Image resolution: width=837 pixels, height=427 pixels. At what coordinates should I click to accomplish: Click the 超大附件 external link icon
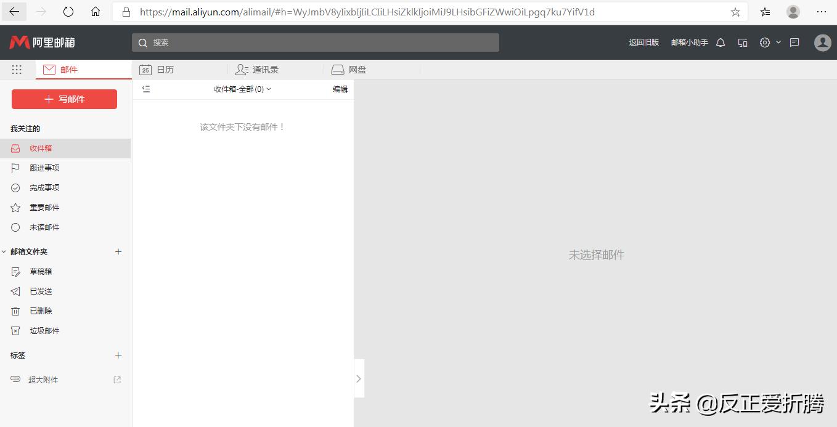pos(116,380)
